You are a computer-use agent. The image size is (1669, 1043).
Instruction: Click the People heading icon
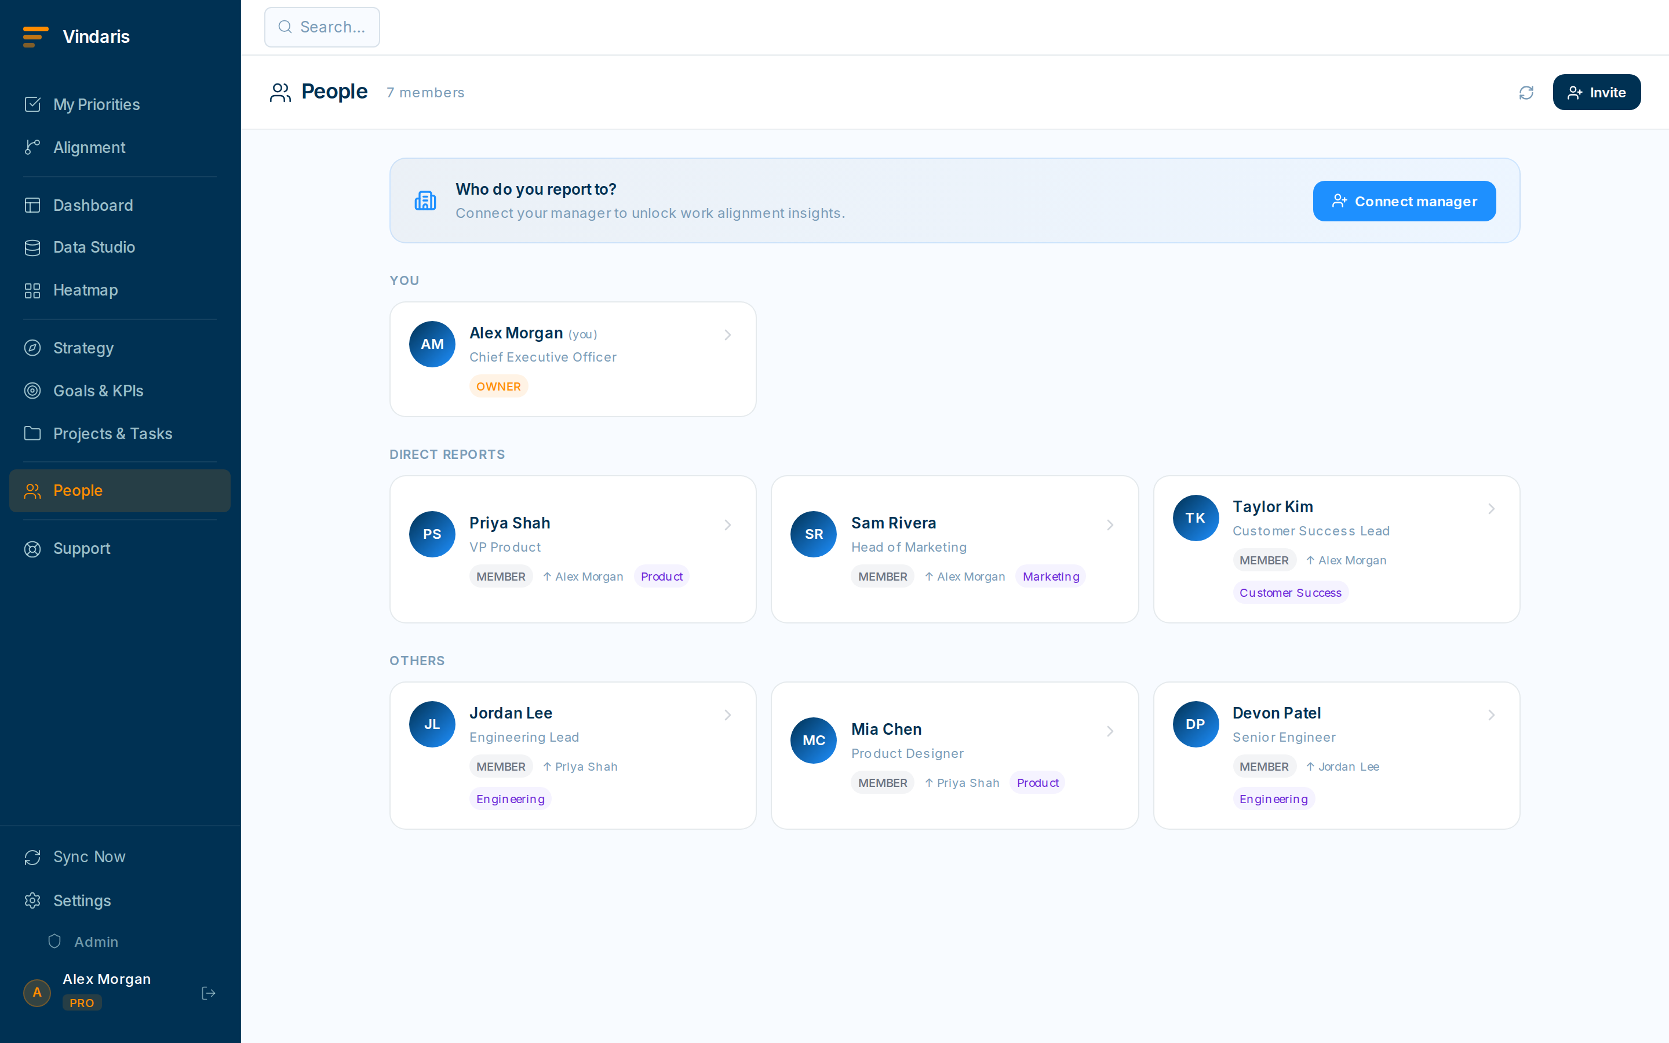pos(280,93)
